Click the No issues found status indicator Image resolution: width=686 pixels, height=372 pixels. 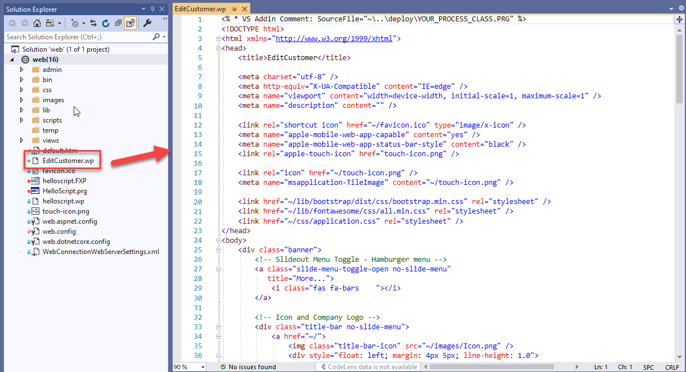point(247,367)
